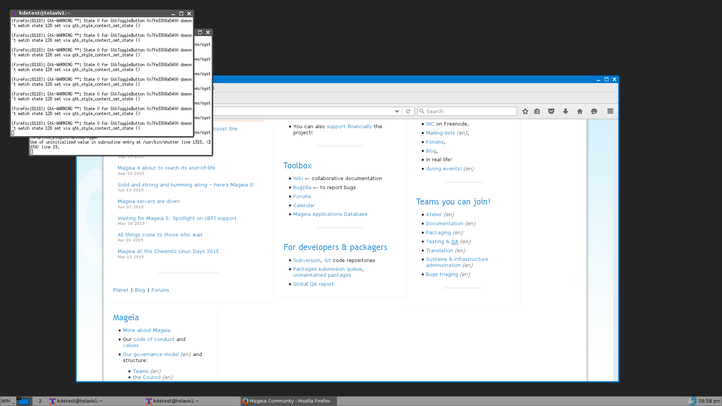Open 'during events!' link
The width and height of the screenshot is (722, 406).
pyautogui.click(x=443, y=168)
